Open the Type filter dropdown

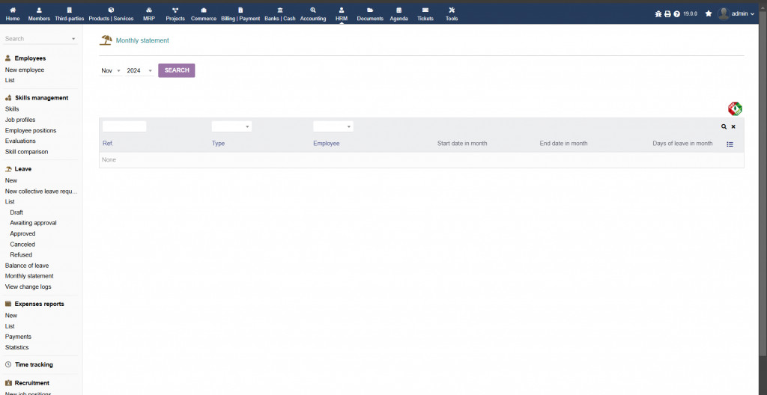tap(231, 126)
